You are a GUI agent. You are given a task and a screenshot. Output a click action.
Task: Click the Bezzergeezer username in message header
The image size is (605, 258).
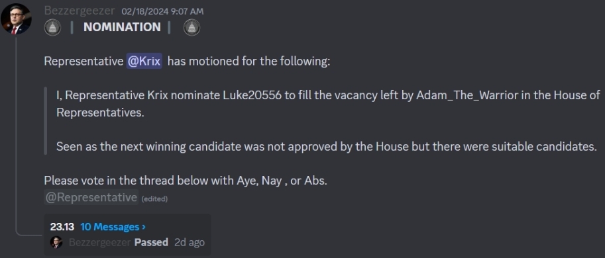80,11
